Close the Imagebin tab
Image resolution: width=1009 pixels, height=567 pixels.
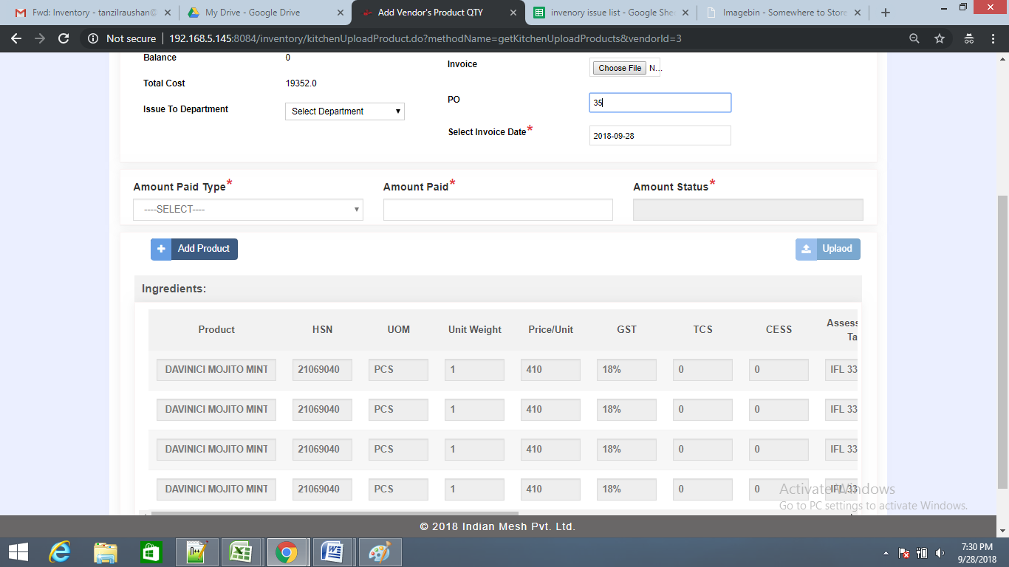[x=858, y=13]
